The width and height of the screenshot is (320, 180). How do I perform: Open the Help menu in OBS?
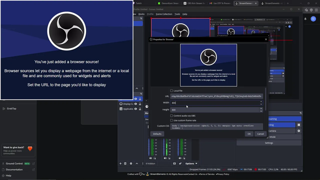click(185, 14)
